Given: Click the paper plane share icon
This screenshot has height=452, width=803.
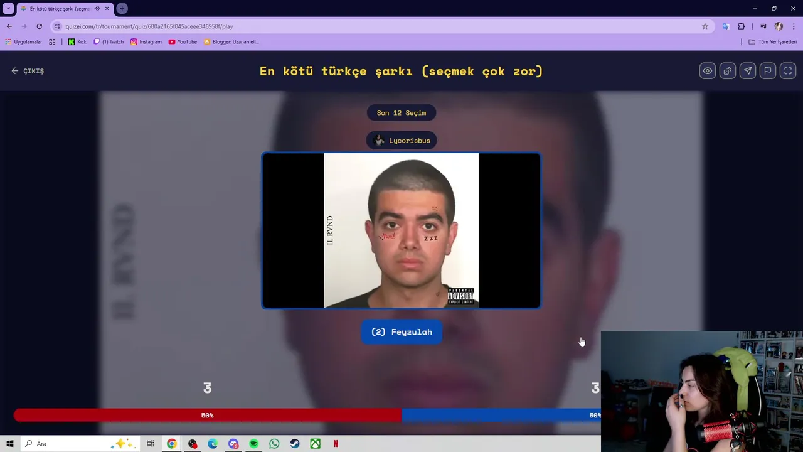Looking at the screenshot, I should pos(748,71).
